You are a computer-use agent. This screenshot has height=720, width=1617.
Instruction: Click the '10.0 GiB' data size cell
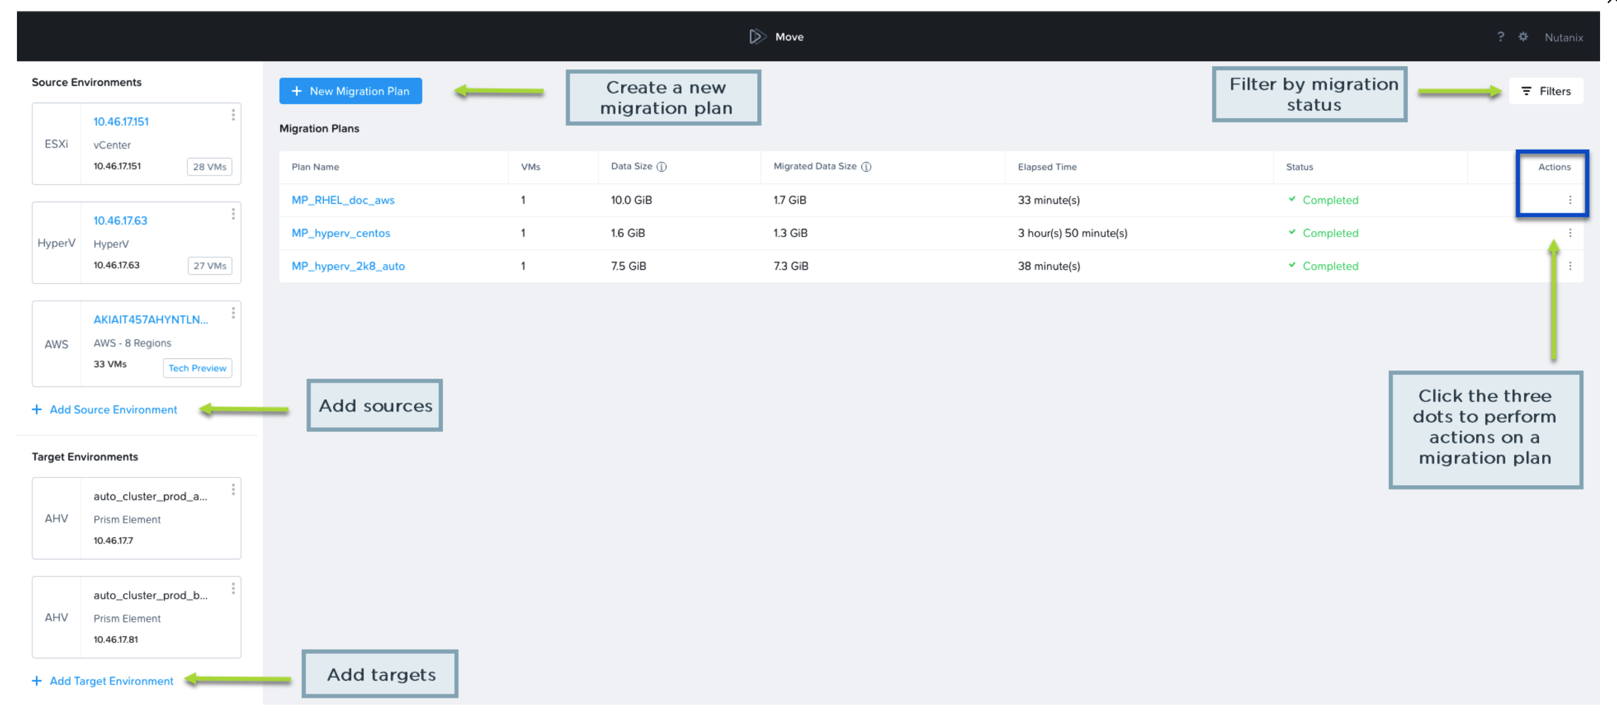[x=631, y=200]
